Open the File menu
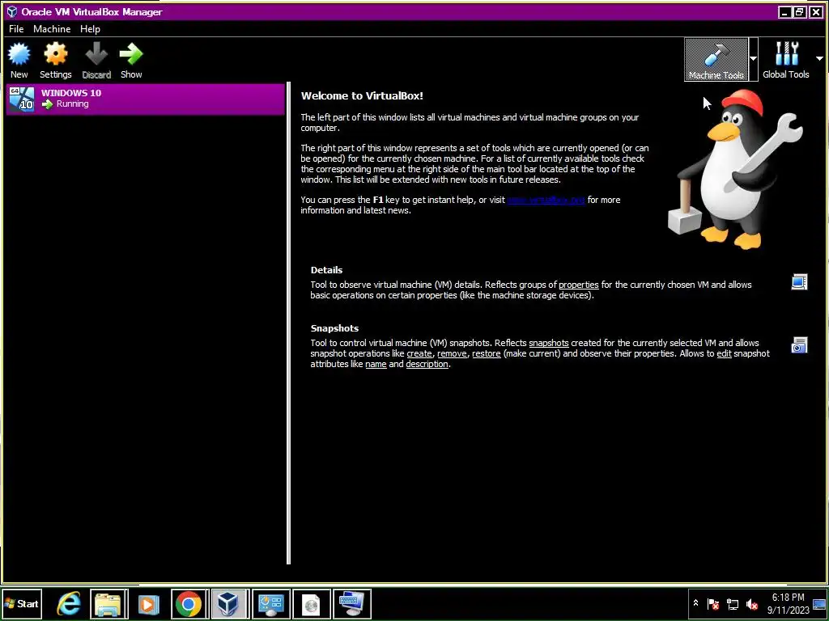 16,29
